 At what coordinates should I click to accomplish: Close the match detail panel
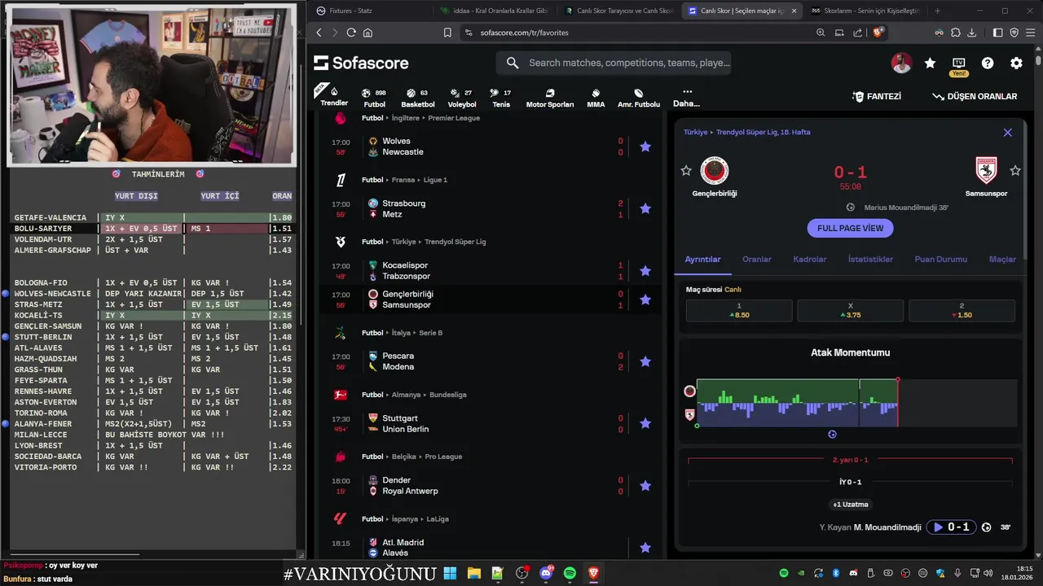pos(1007,132)
